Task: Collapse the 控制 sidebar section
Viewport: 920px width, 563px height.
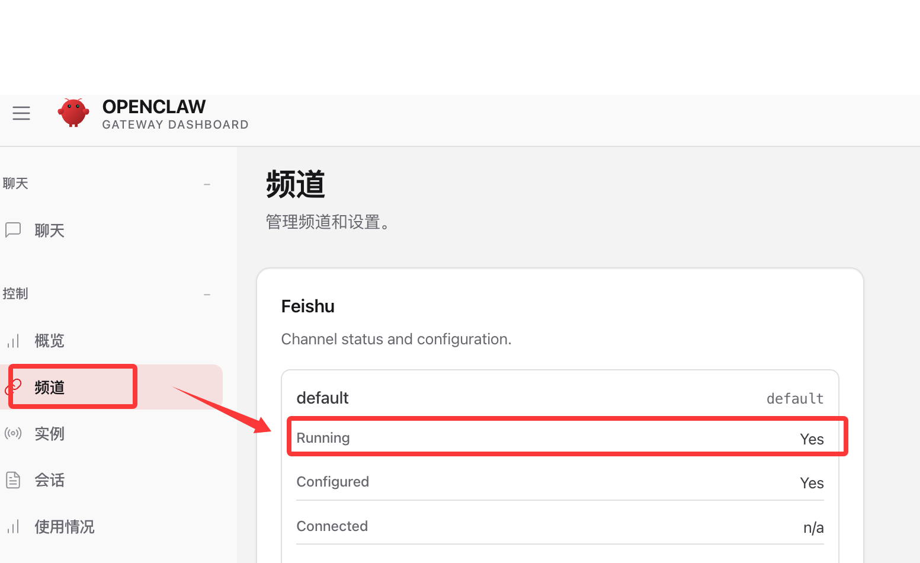Action: (207, 295)
